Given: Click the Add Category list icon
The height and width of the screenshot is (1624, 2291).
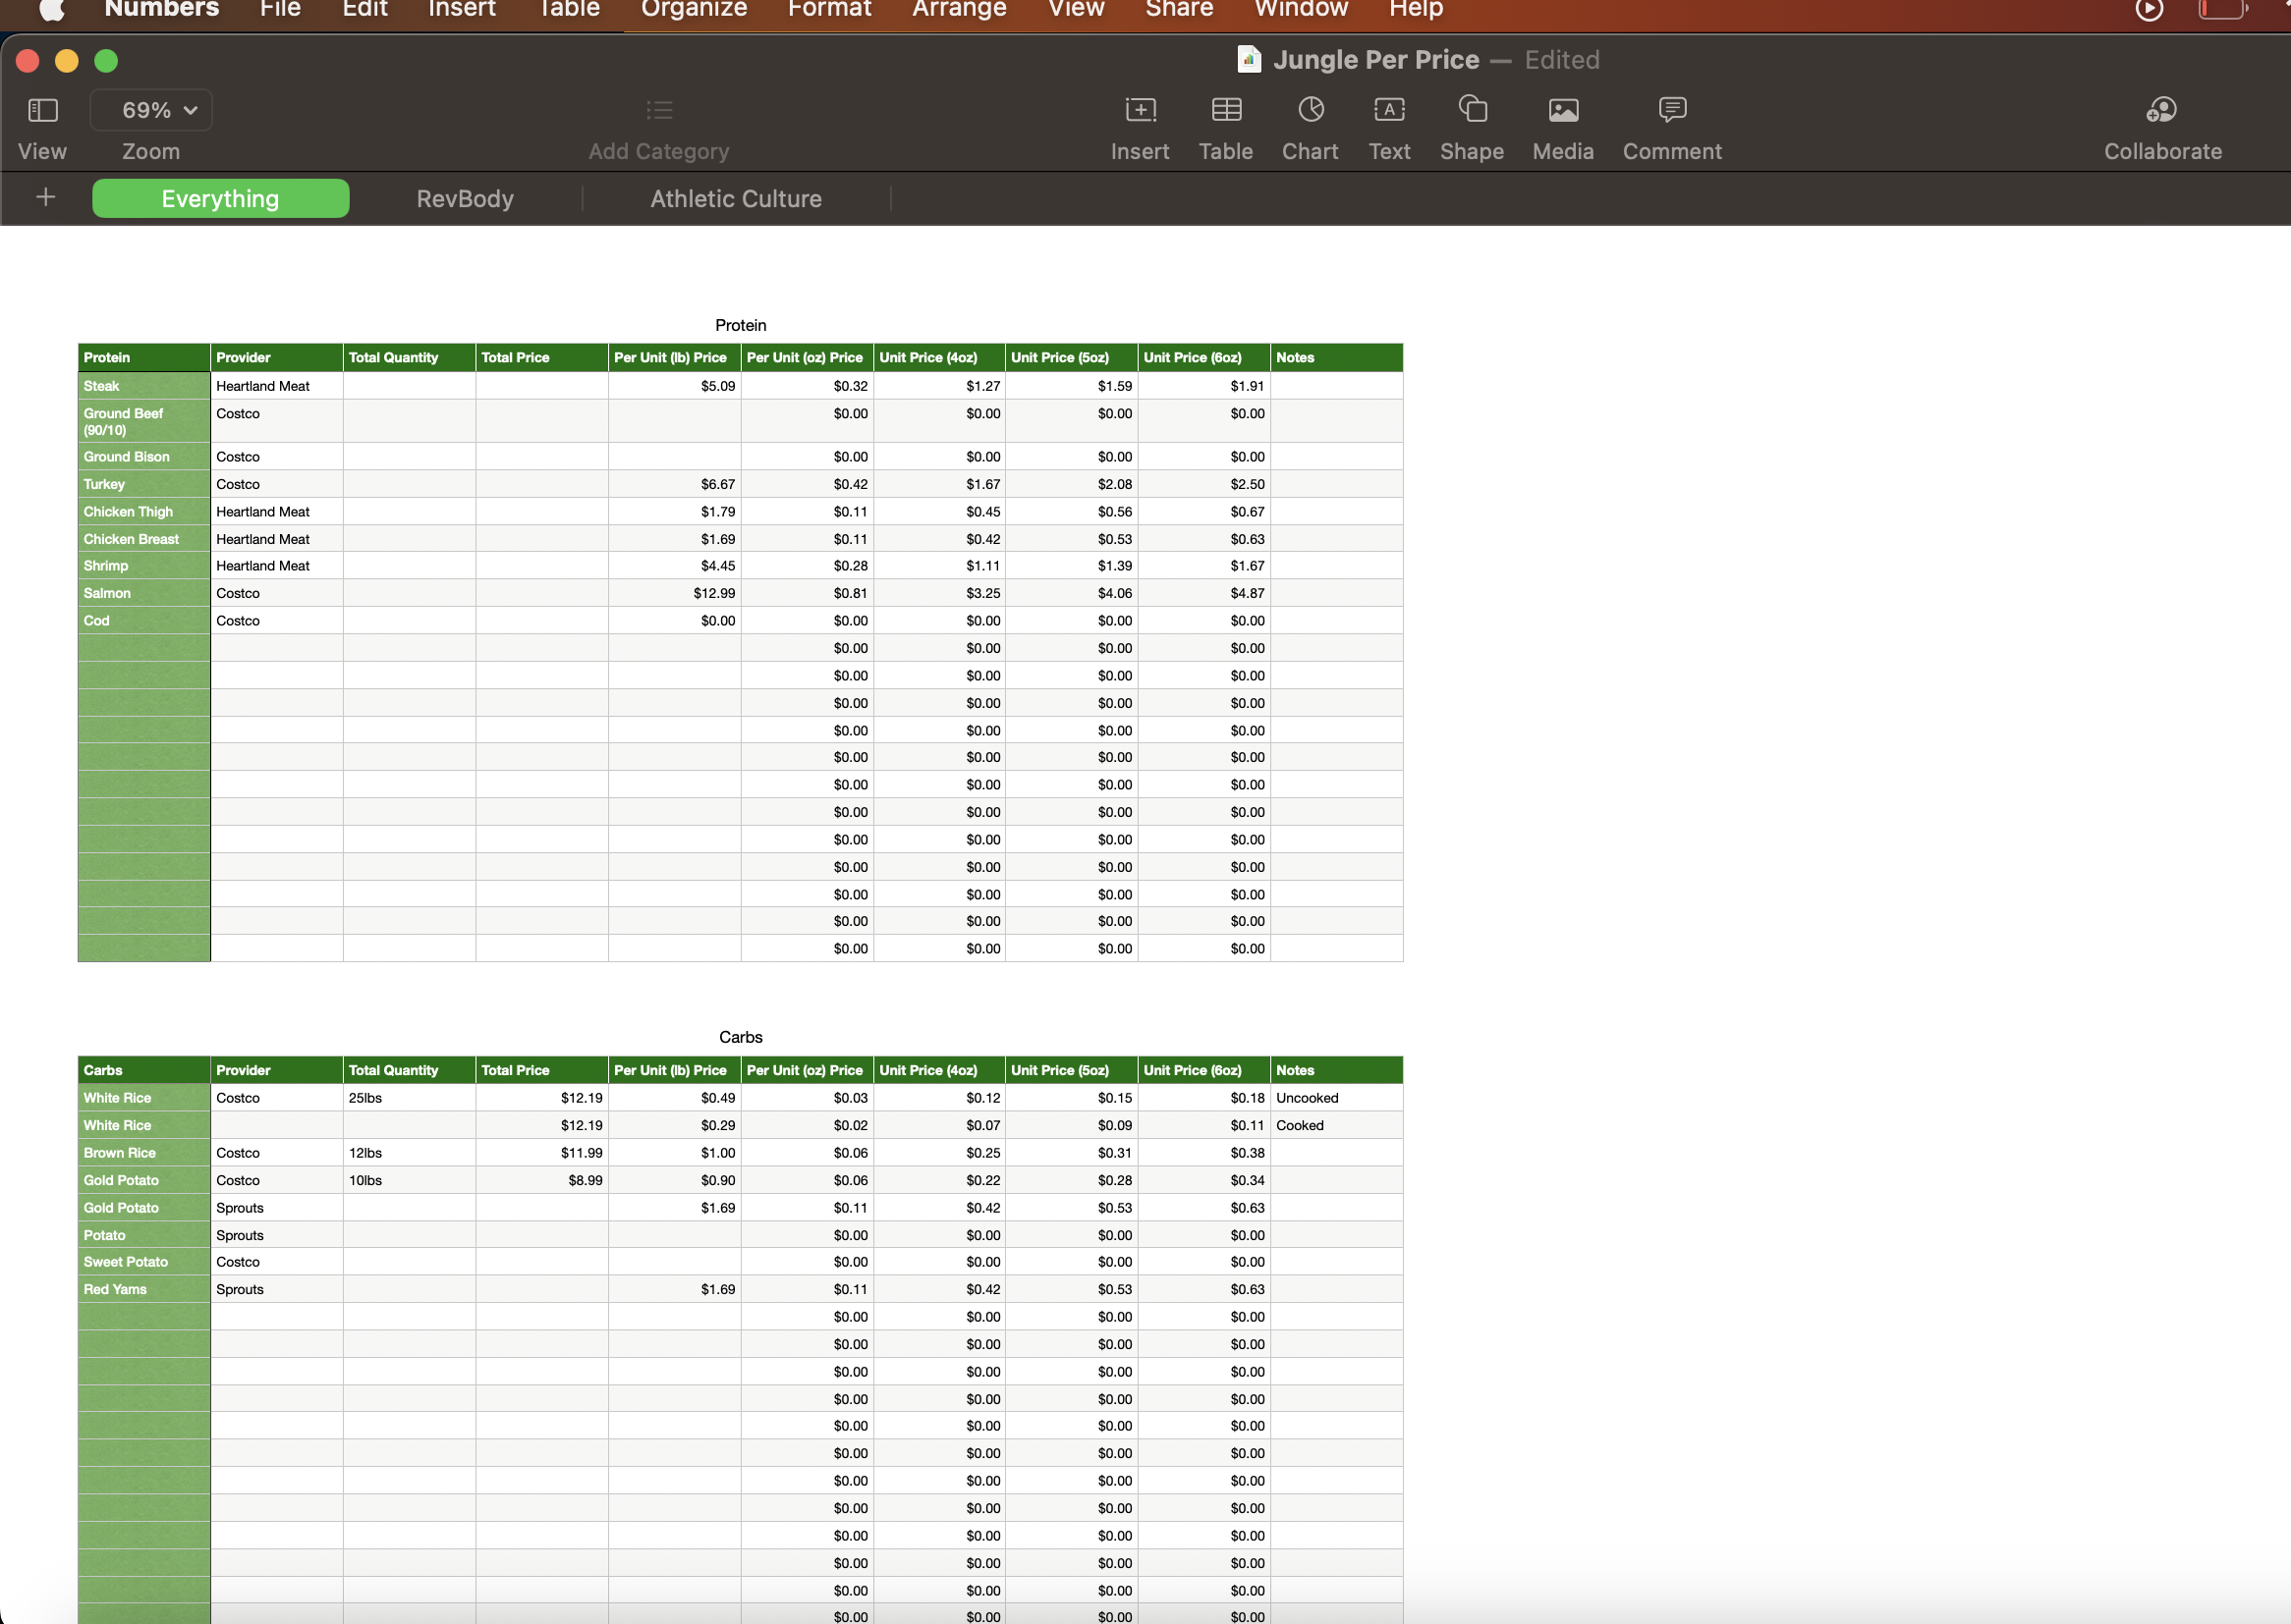Looking at the screenshot, I should [658, 110].
